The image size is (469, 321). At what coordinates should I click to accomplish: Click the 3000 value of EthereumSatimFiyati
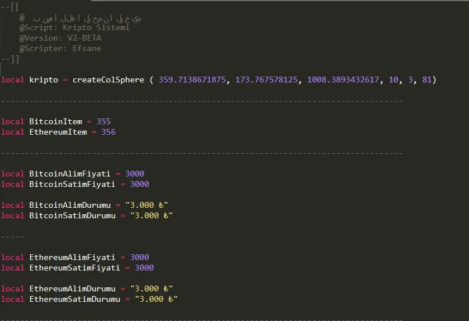pos(144,268)
